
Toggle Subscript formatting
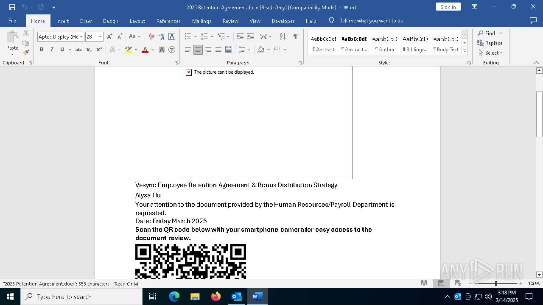(x=89, y=50)
